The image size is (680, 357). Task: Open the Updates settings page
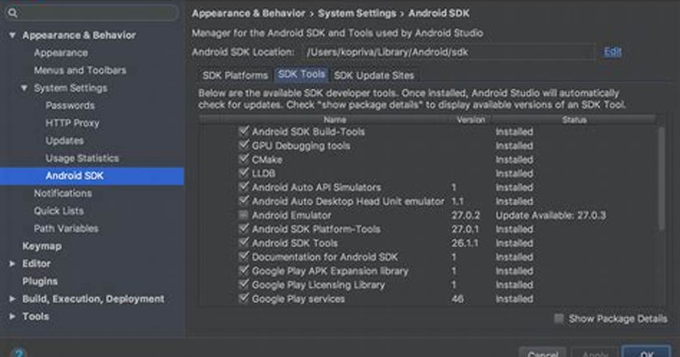65,140
